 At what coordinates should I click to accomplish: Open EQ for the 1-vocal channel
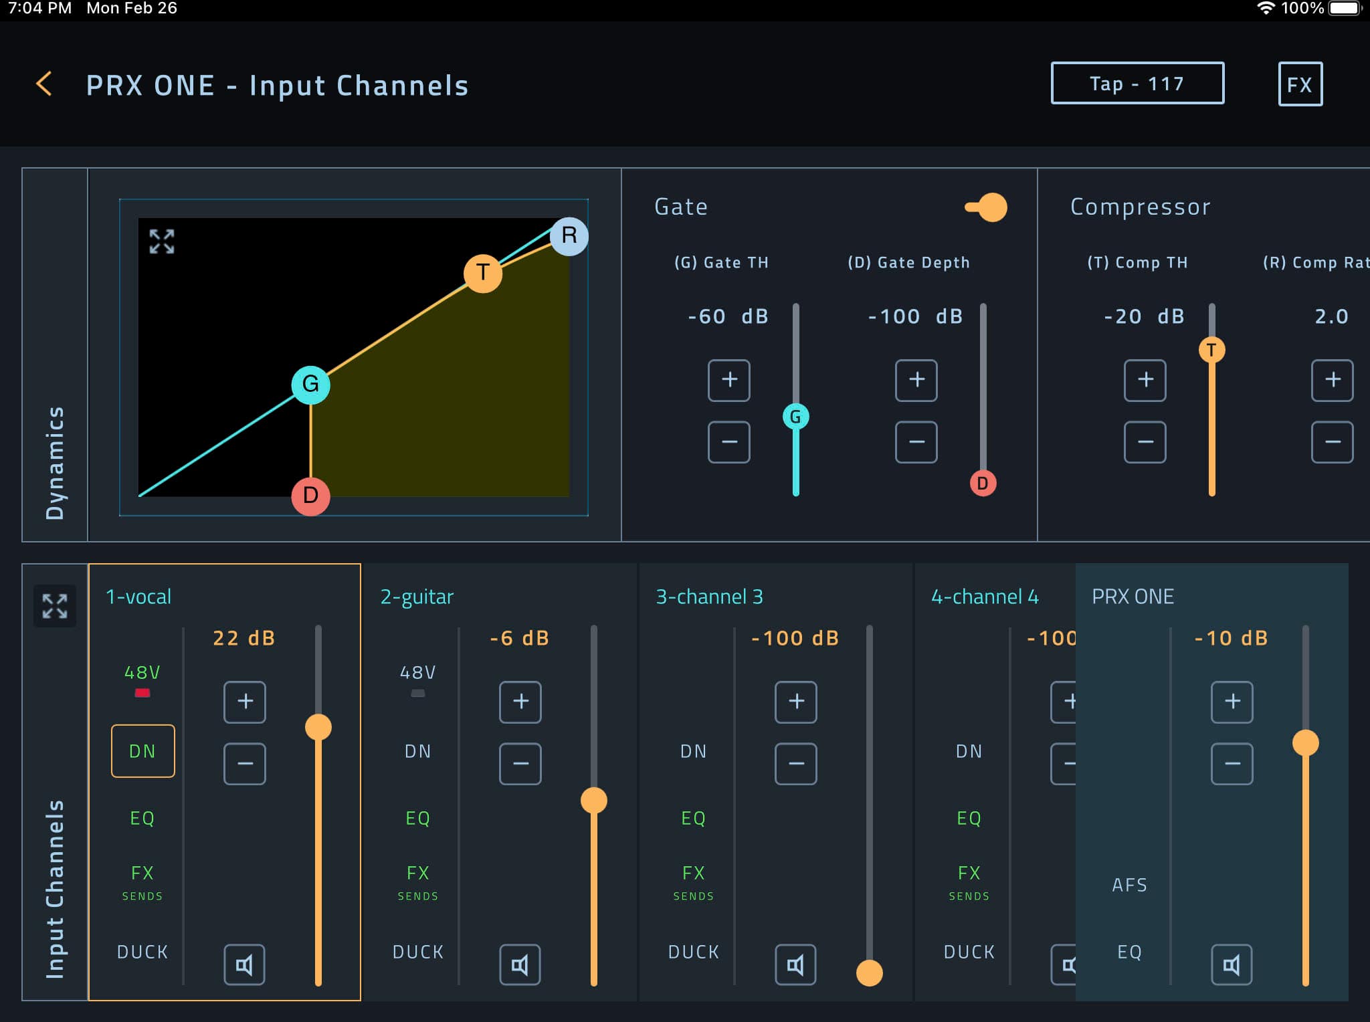(x=142, y=817)
